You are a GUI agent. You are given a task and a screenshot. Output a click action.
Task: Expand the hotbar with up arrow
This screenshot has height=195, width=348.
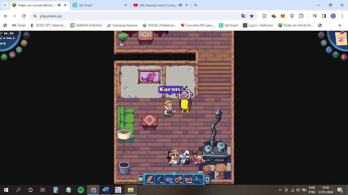(174, 173)
